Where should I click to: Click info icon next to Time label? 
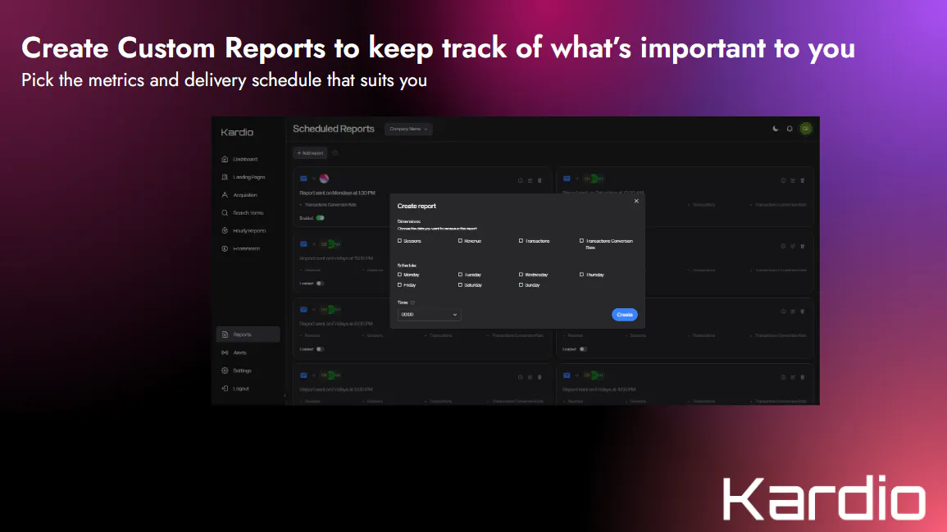(x=412, y=302)
